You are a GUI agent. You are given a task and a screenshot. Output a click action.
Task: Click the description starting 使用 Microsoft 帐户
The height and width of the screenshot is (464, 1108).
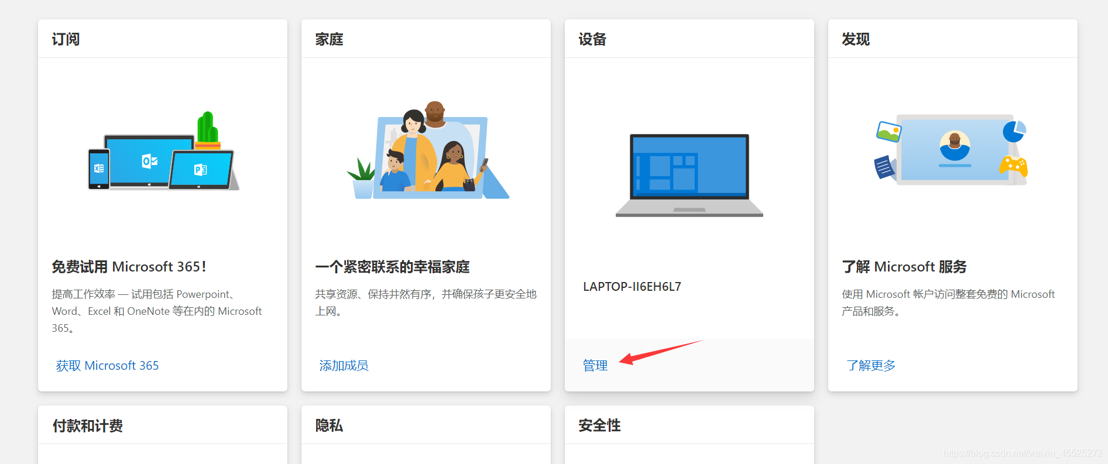pos(948,303)
